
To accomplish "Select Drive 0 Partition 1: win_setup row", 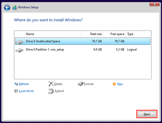I will click(x=83, y=49).
